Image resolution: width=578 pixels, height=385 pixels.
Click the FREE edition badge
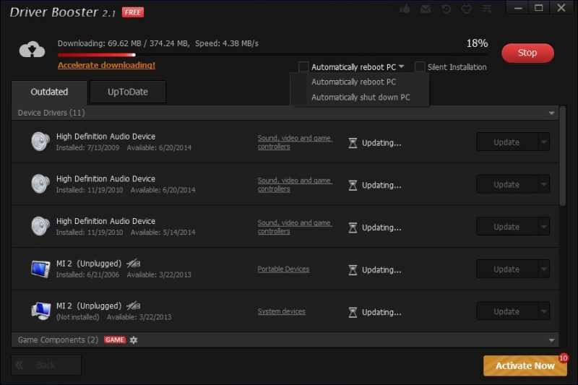click(133, 12)
